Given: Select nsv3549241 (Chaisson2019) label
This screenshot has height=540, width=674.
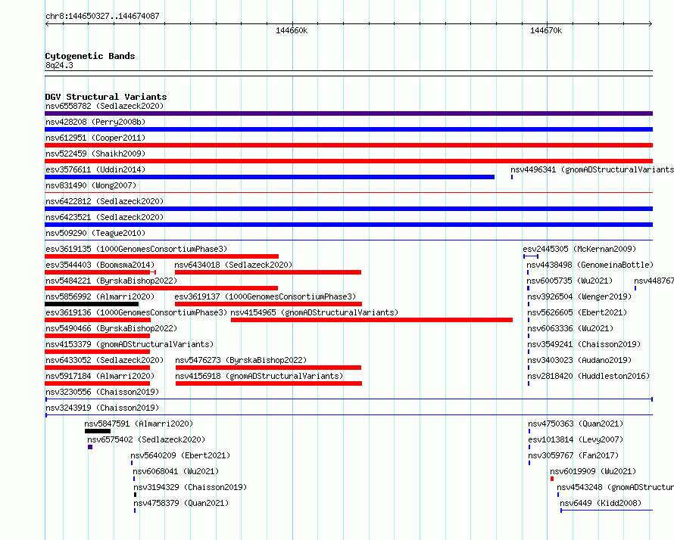Looking at the screenshot, I should (x=584, y=344).
